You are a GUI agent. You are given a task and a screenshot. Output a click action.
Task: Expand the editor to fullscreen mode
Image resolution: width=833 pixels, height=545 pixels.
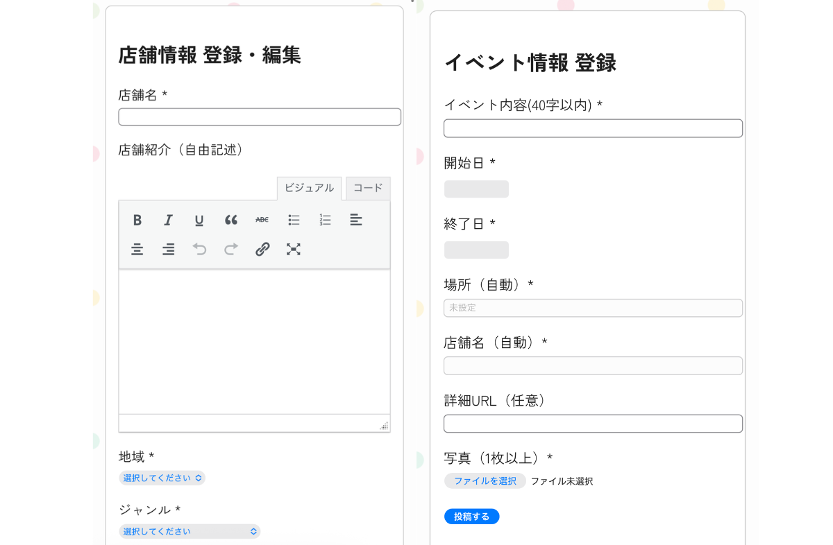(x=293, y=249)
